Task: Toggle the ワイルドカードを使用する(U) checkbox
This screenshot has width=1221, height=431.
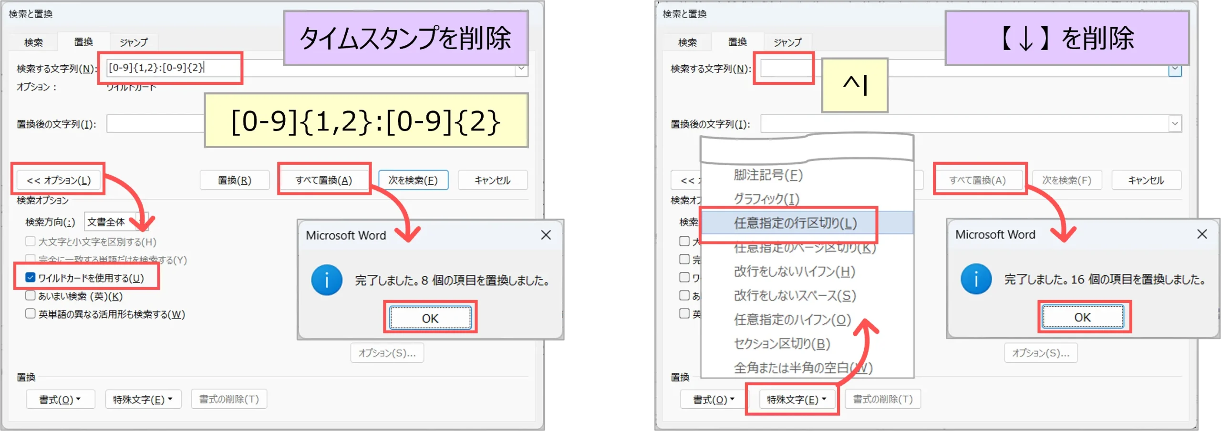Action: 31,278
